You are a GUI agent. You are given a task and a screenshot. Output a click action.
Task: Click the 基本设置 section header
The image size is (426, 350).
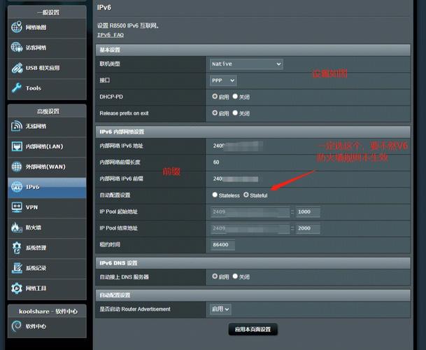[253, 50]
